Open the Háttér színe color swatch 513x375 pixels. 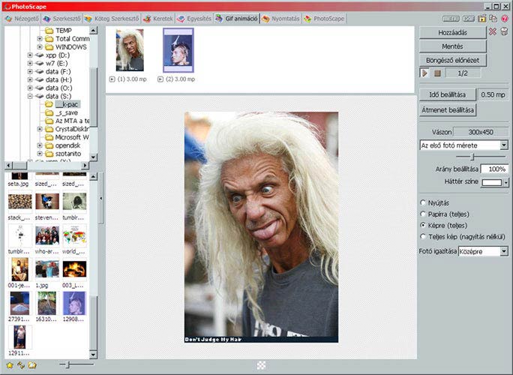pos(495,181)
